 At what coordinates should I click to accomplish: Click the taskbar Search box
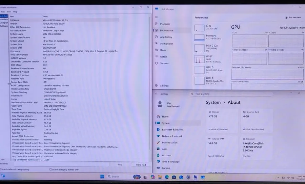click(x=119, y=177)
